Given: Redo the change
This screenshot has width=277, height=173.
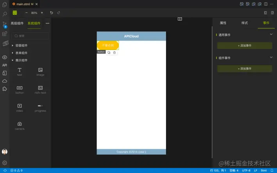Looking at the screenshot, I should 59,13.
